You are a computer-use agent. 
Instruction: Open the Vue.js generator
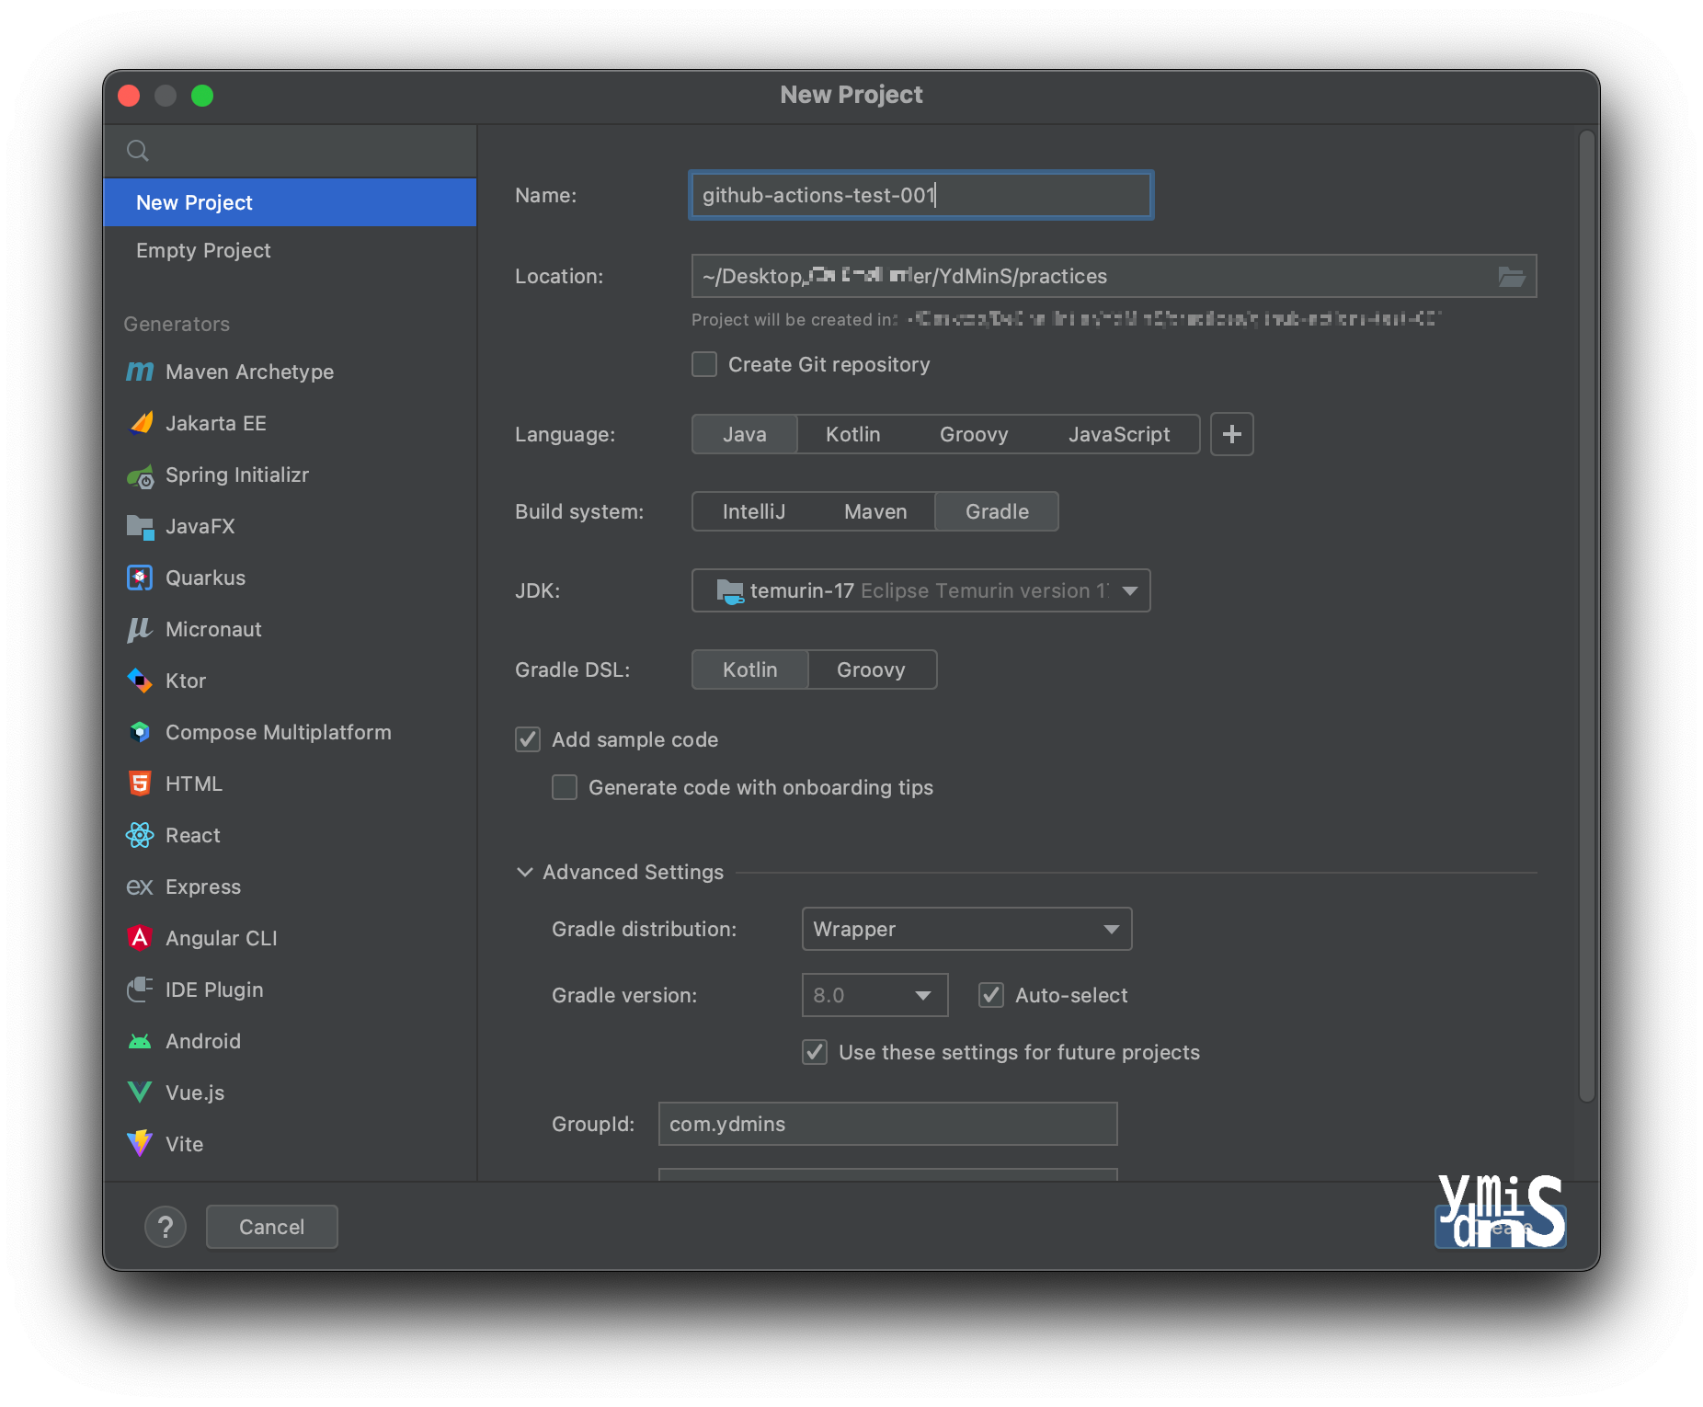[194, 1092]
